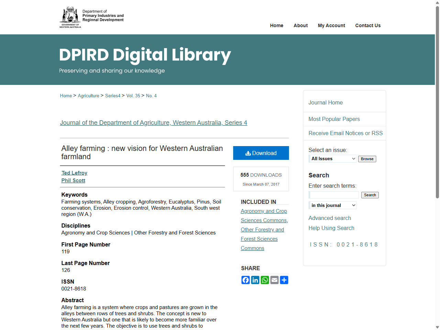Open Journal Home in sidebar
Screen dimensions: 440x330
(x=326, y=102)
